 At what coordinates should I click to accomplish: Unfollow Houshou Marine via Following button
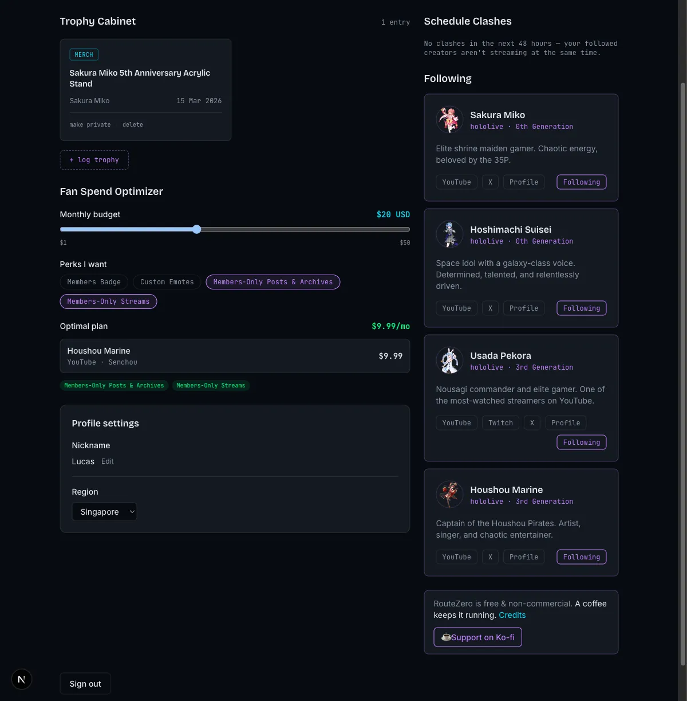(582, 557)
